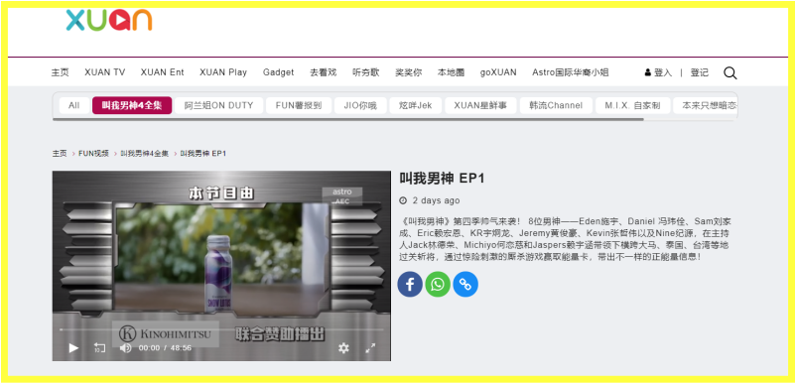Mute the video volume

point(125,348)
